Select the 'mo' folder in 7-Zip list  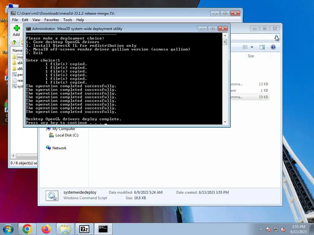pos(17,57)
